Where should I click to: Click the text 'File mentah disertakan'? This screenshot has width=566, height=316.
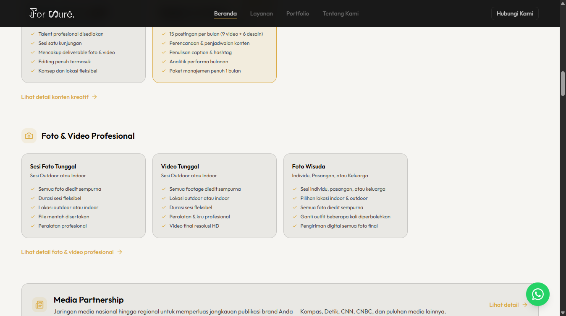point(64,217)
